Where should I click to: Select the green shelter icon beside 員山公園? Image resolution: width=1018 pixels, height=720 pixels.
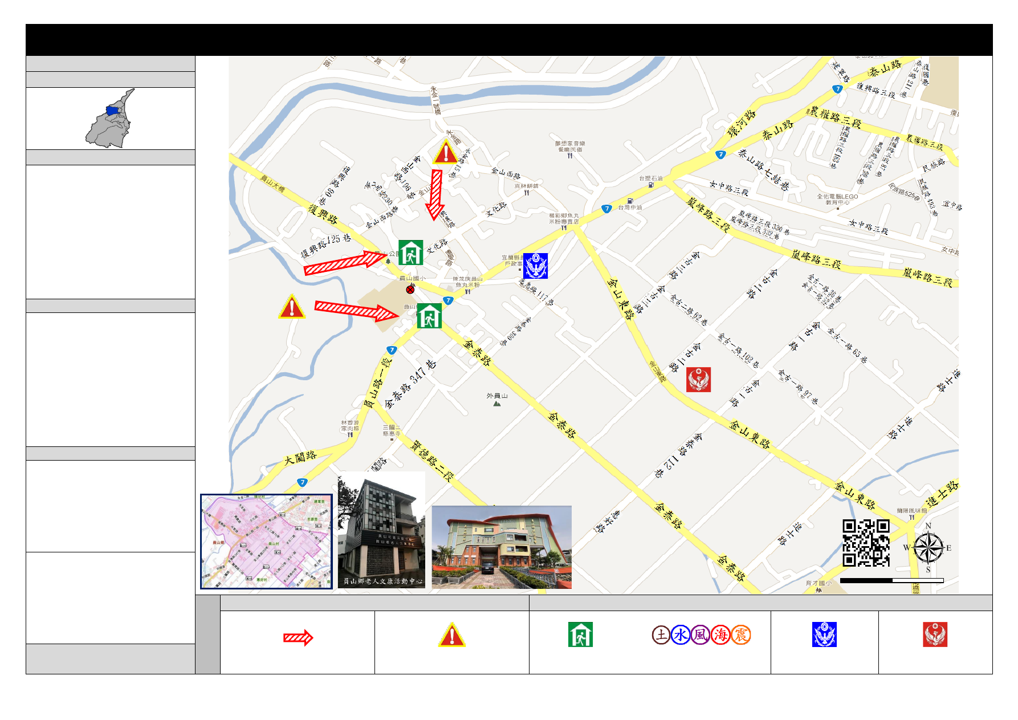[410, 253]
